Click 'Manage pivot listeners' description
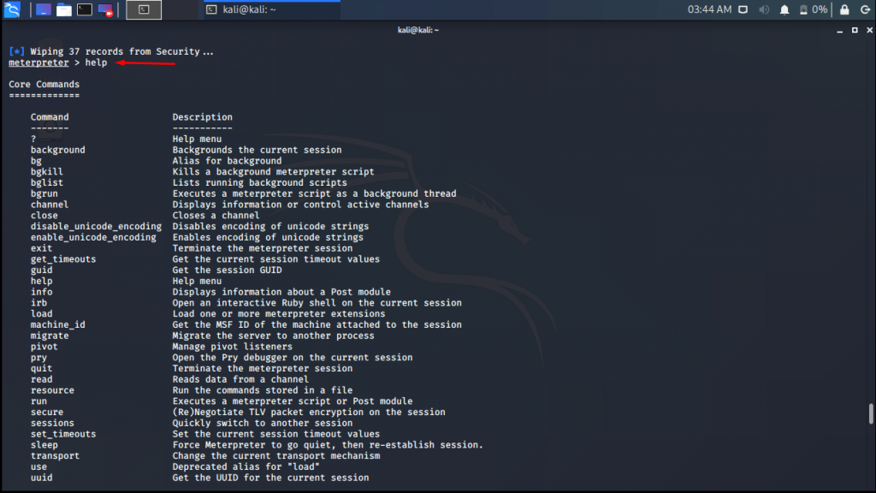The width and height of the screenshot is (876, 493). click(233, 347)
